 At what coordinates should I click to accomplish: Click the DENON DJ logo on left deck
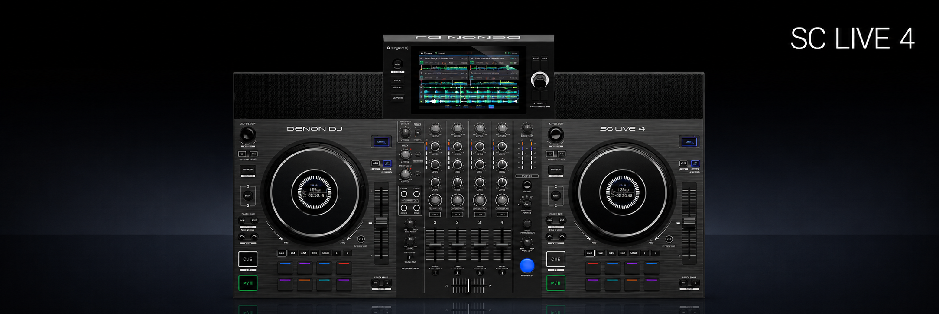315,128
